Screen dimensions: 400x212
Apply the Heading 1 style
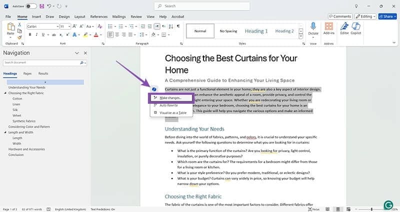coord(256,31)
